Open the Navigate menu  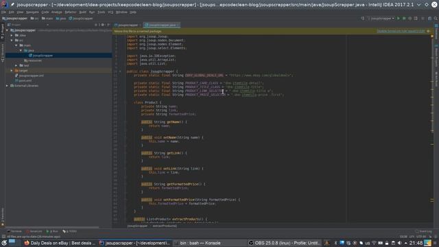pyautogui.click(x=32, y=12)
